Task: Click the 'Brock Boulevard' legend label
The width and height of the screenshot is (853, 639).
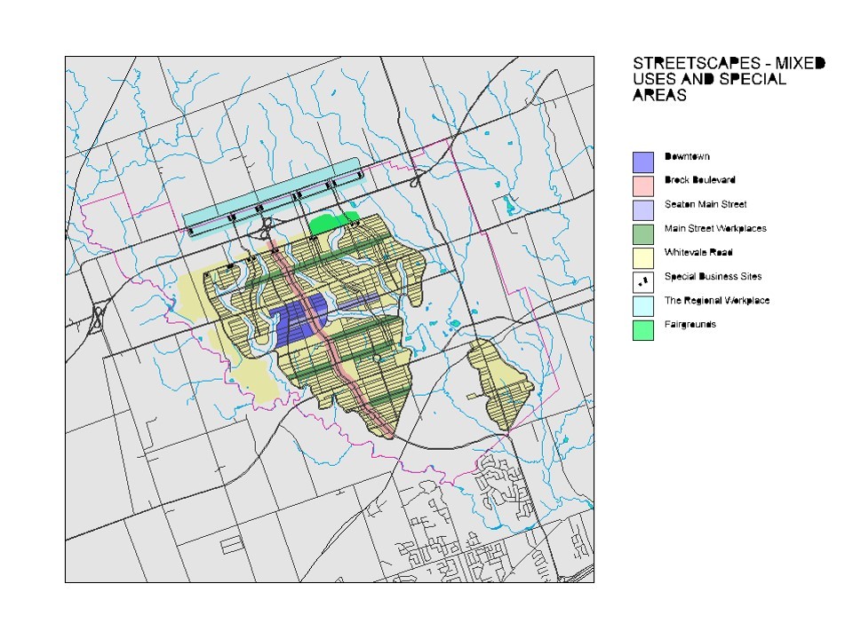Action: [700, 180]
